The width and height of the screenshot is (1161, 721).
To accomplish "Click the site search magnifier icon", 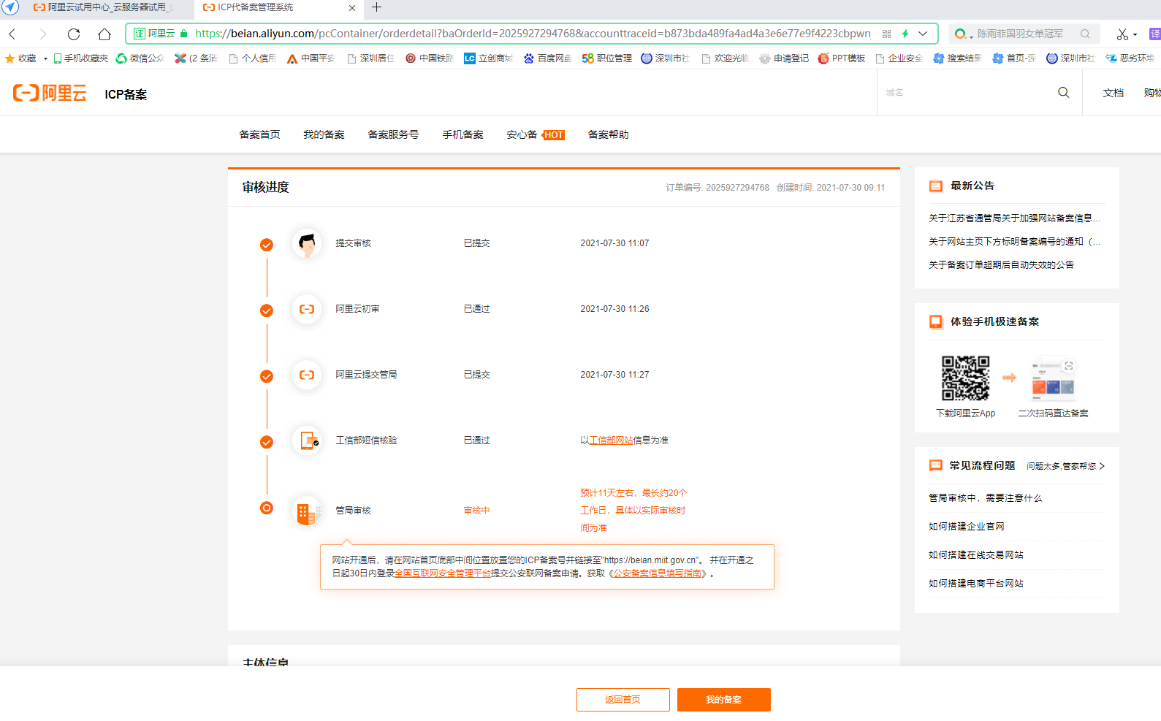I will pyautogui.click(x=1064, y=93).
